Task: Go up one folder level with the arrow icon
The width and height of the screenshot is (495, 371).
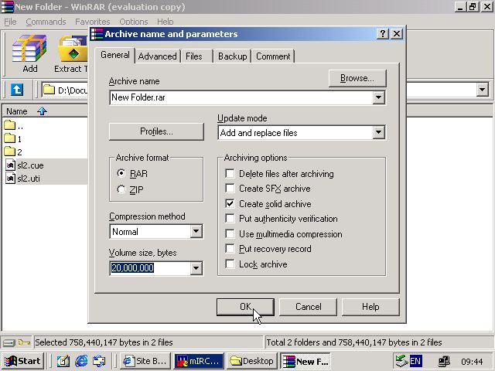Action: [17, 90]
